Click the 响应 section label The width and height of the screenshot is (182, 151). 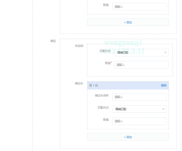53,41
